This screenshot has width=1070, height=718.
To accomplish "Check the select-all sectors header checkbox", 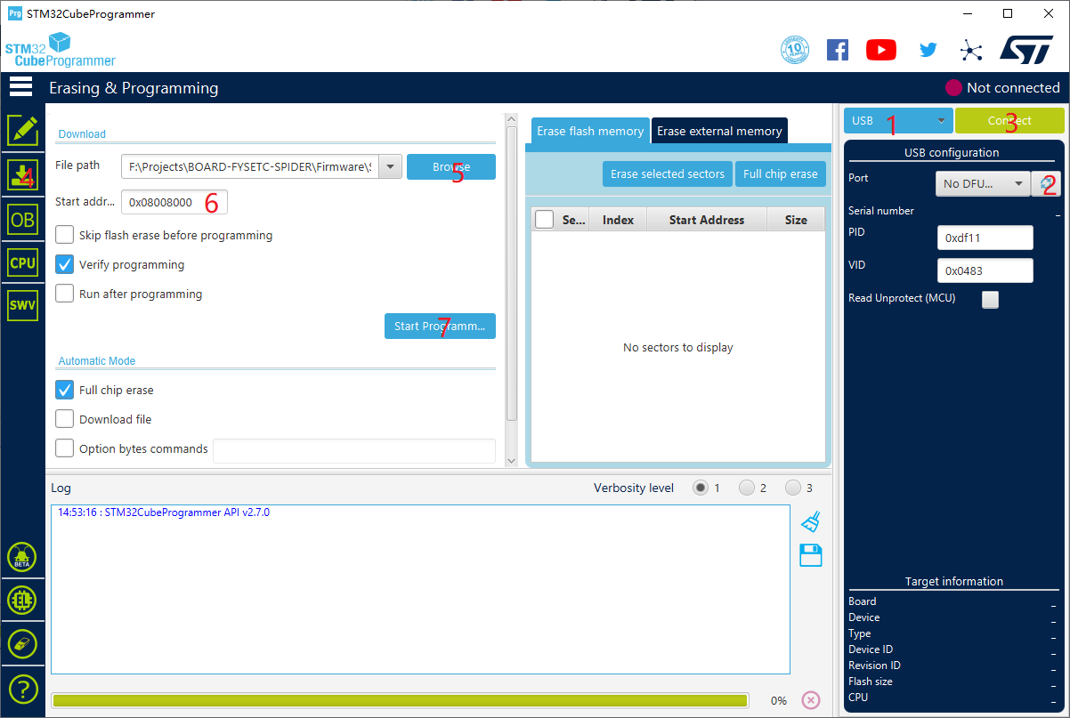I will (544, 220).
